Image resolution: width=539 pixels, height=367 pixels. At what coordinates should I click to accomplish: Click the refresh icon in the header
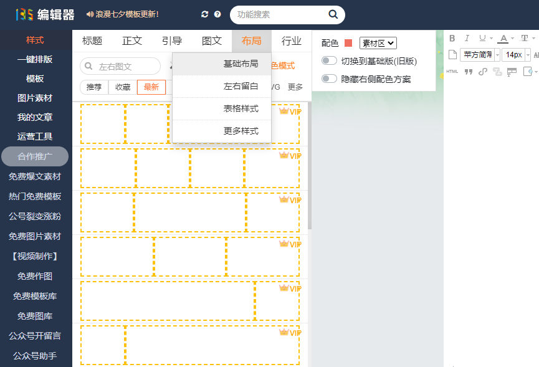tap(204, 14)
